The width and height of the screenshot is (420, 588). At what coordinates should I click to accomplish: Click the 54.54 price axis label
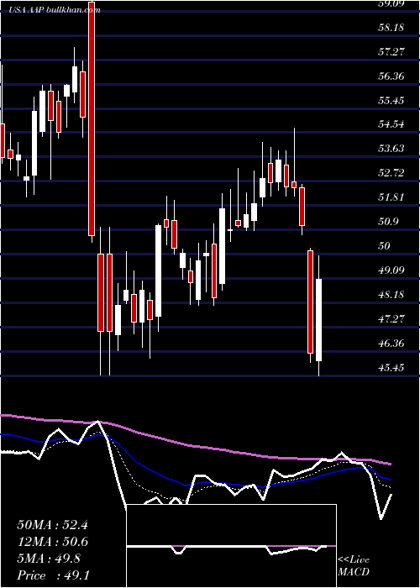point(391,124)
